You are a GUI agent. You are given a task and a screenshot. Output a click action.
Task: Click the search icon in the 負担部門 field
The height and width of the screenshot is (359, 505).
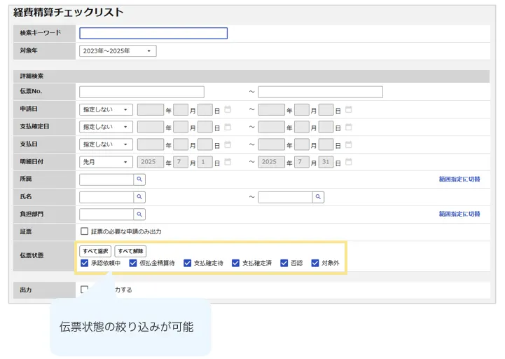pos(139,214)
